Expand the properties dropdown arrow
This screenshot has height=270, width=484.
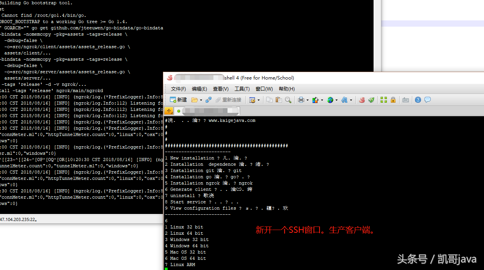tap(258, 100)
